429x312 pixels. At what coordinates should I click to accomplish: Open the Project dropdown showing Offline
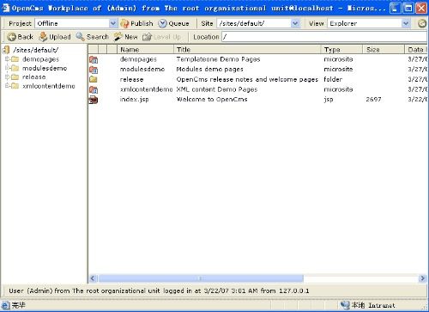[76, 23]
